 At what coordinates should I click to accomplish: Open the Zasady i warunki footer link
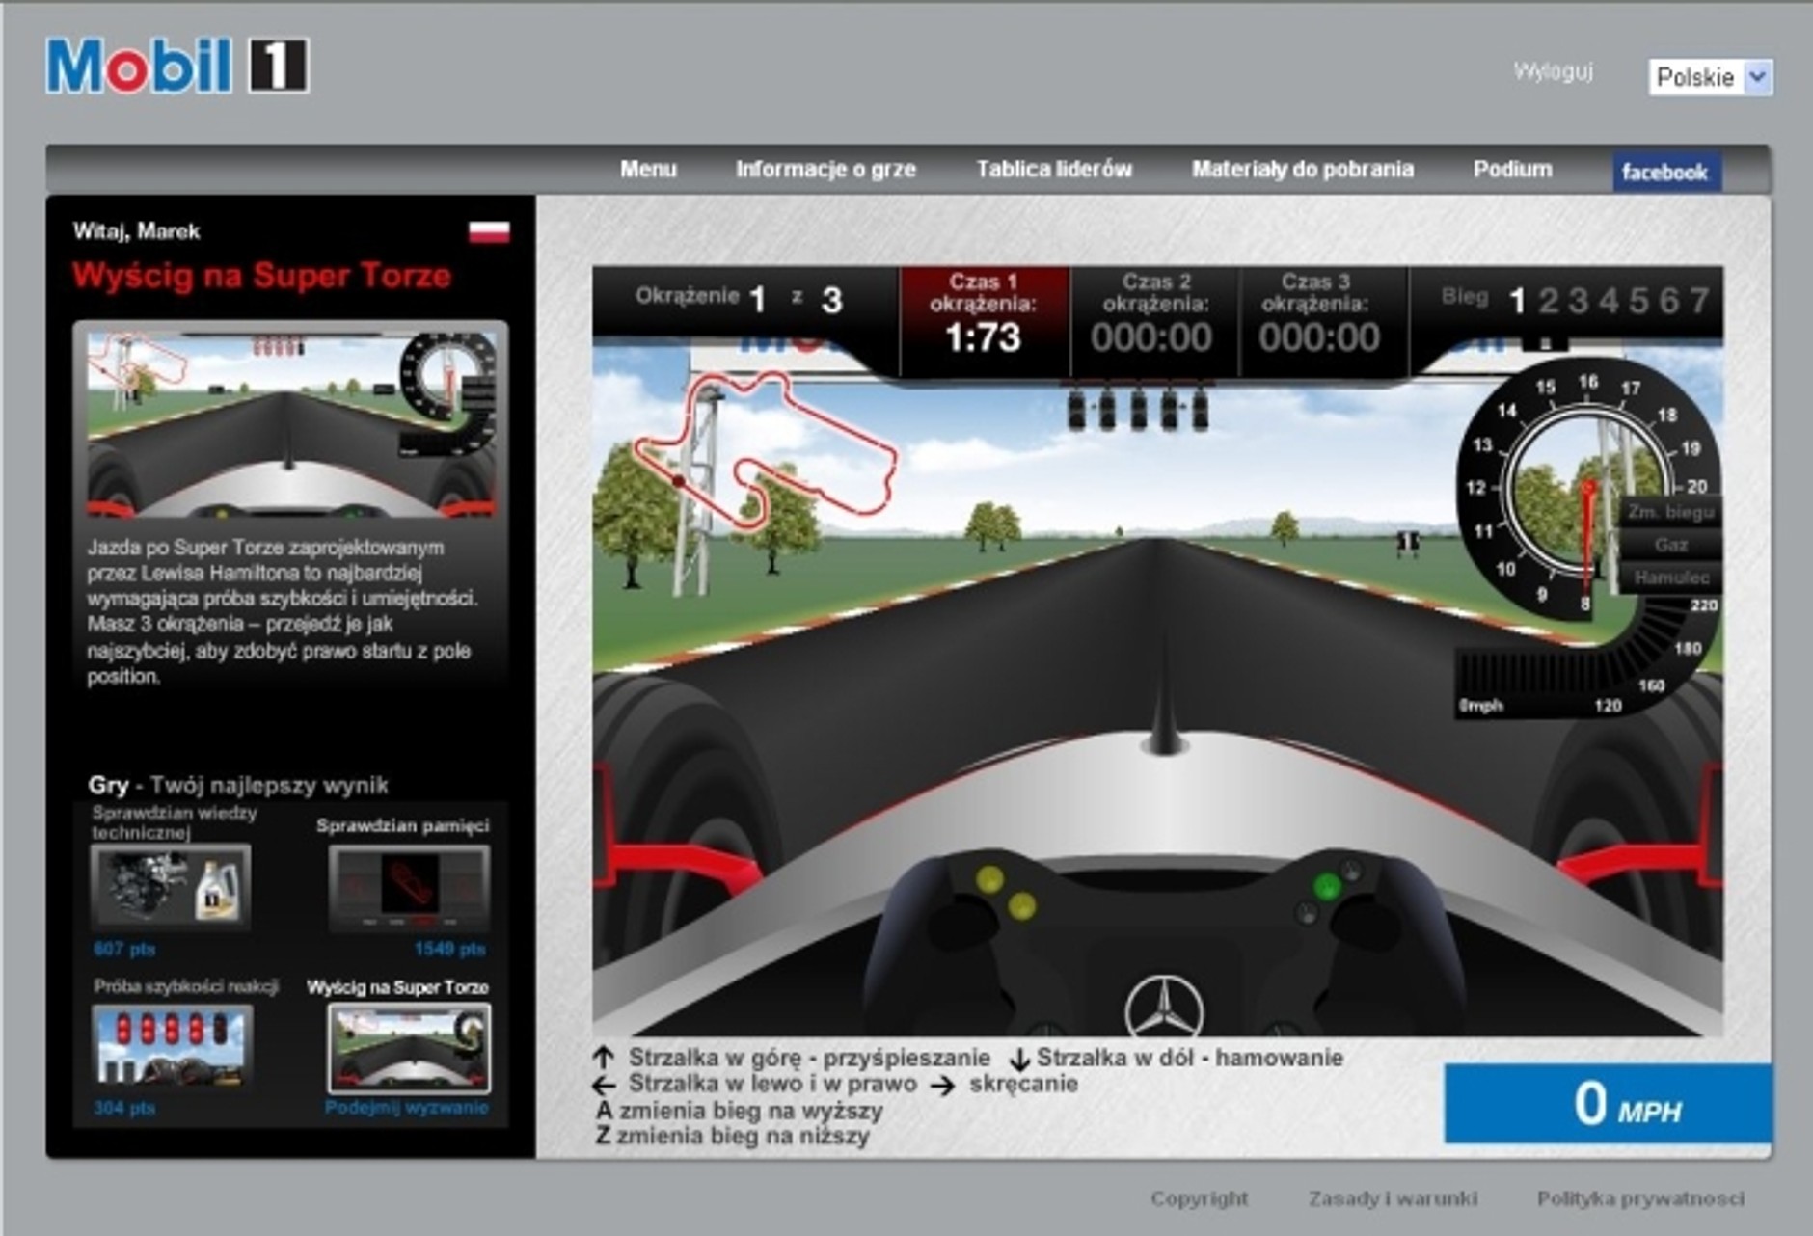click(x=1392, y=1198)
